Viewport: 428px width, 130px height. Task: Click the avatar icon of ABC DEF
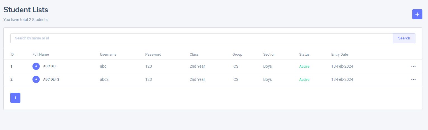[x=36, y=66]
